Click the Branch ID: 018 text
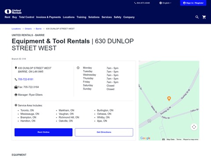The width and height of the screenshot is (211, 158). tap(19, 59)
